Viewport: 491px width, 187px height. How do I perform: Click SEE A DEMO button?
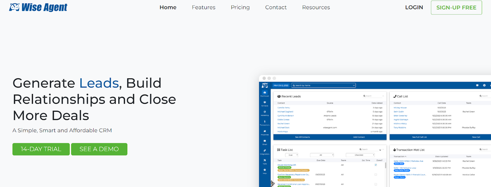tap(99, 149)
